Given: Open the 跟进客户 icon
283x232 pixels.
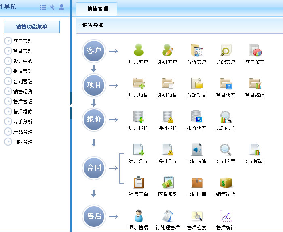Looking at the screenshot, I should tap(167, 50).
